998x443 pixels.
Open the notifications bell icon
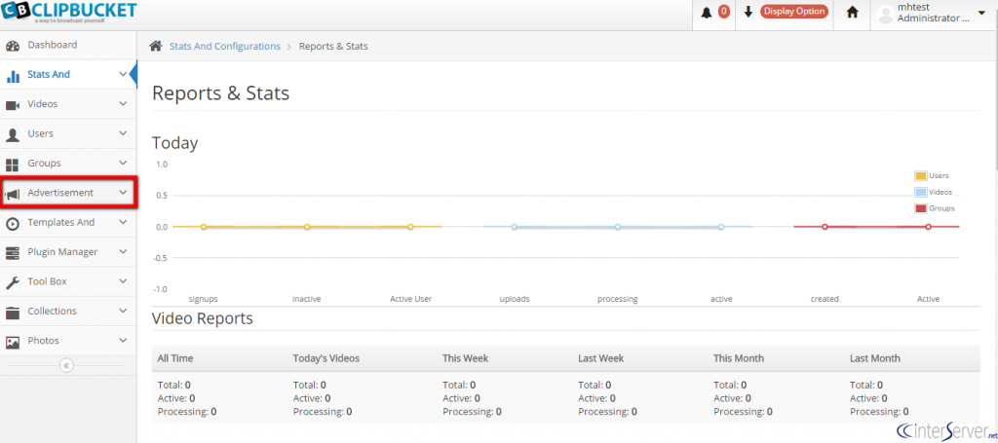[706, 12]
